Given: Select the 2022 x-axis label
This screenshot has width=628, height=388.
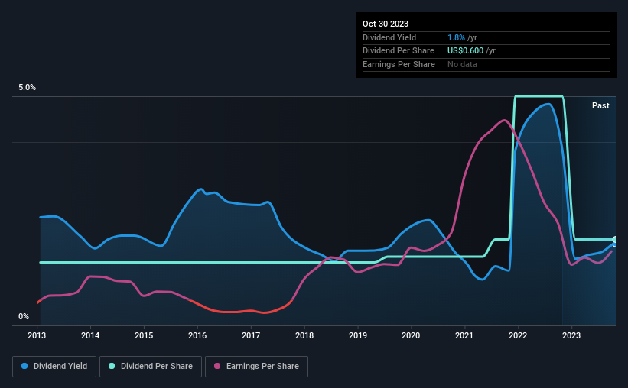Looking at the screenshot, I should coord(518,335).
